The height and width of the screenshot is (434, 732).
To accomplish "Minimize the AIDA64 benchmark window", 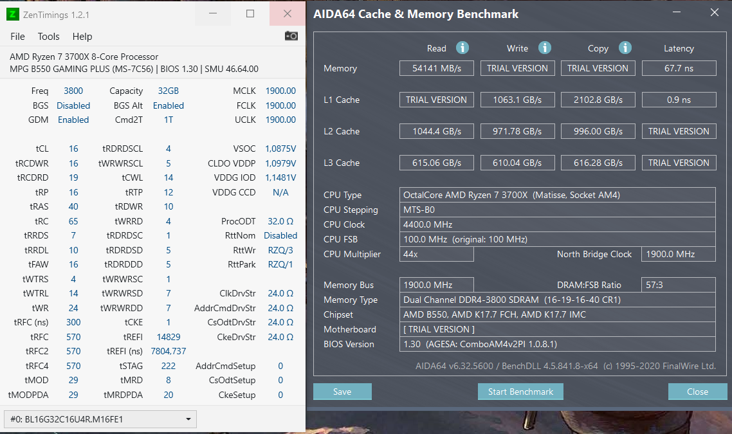I will [x=676, y=12].
